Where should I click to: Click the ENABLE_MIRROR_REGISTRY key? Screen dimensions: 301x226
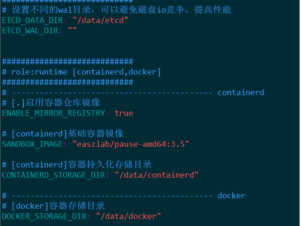[55, 113]
